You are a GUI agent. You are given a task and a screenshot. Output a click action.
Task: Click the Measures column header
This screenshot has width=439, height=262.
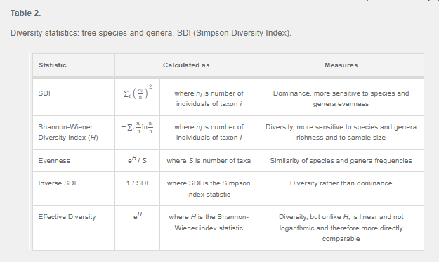[x=341, y=65]
